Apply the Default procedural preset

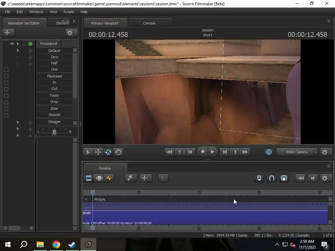(54, 51)
